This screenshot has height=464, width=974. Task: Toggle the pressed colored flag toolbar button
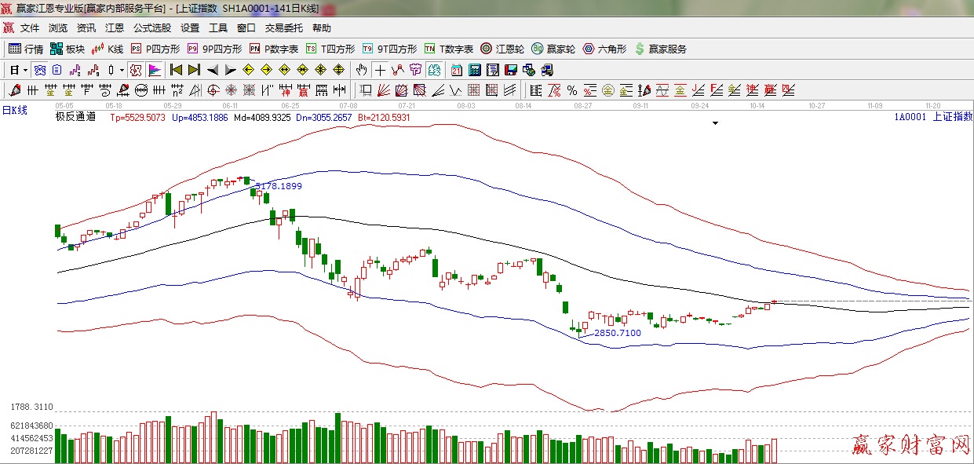pos(155,70)
